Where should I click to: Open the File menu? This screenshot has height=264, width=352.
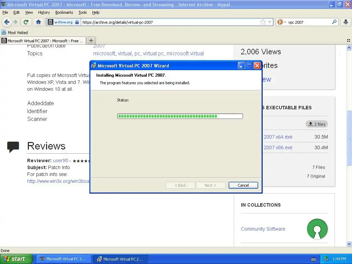click(x=5, y=12)
